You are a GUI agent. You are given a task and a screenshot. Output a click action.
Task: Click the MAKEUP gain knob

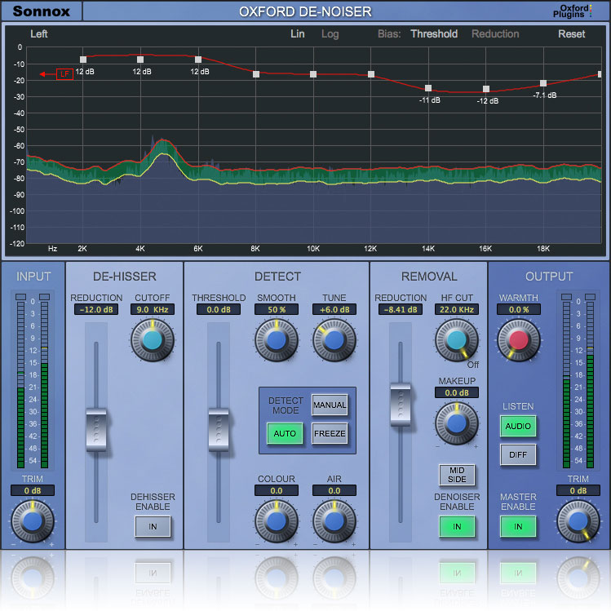457,423
